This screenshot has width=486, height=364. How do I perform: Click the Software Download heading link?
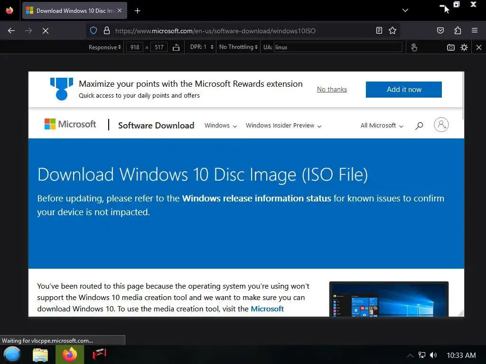click(x=156, y=125)
